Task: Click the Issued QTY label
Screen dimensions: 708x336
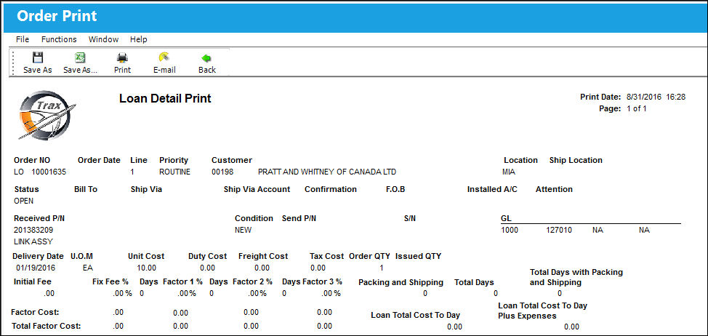Action: click(419, 256)
